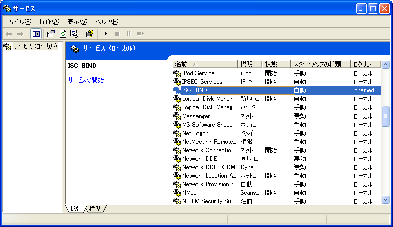Click the gear icon next to NMap service
Image resolution: width=393 pixels, height=227 pixels.
click(x=177, y=193)
